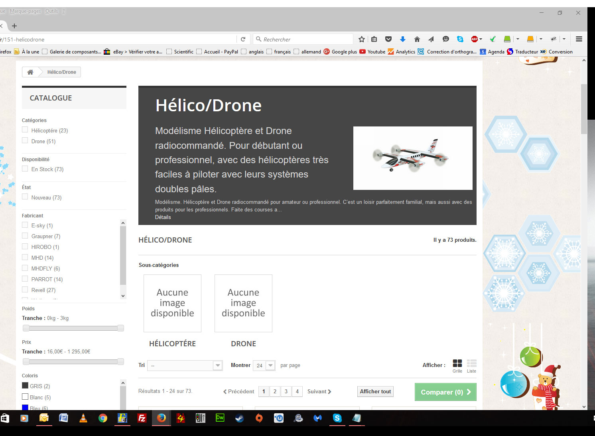Open FileZilla from taskbar
This screenshot has width=595, height=436.
point(142,418)
